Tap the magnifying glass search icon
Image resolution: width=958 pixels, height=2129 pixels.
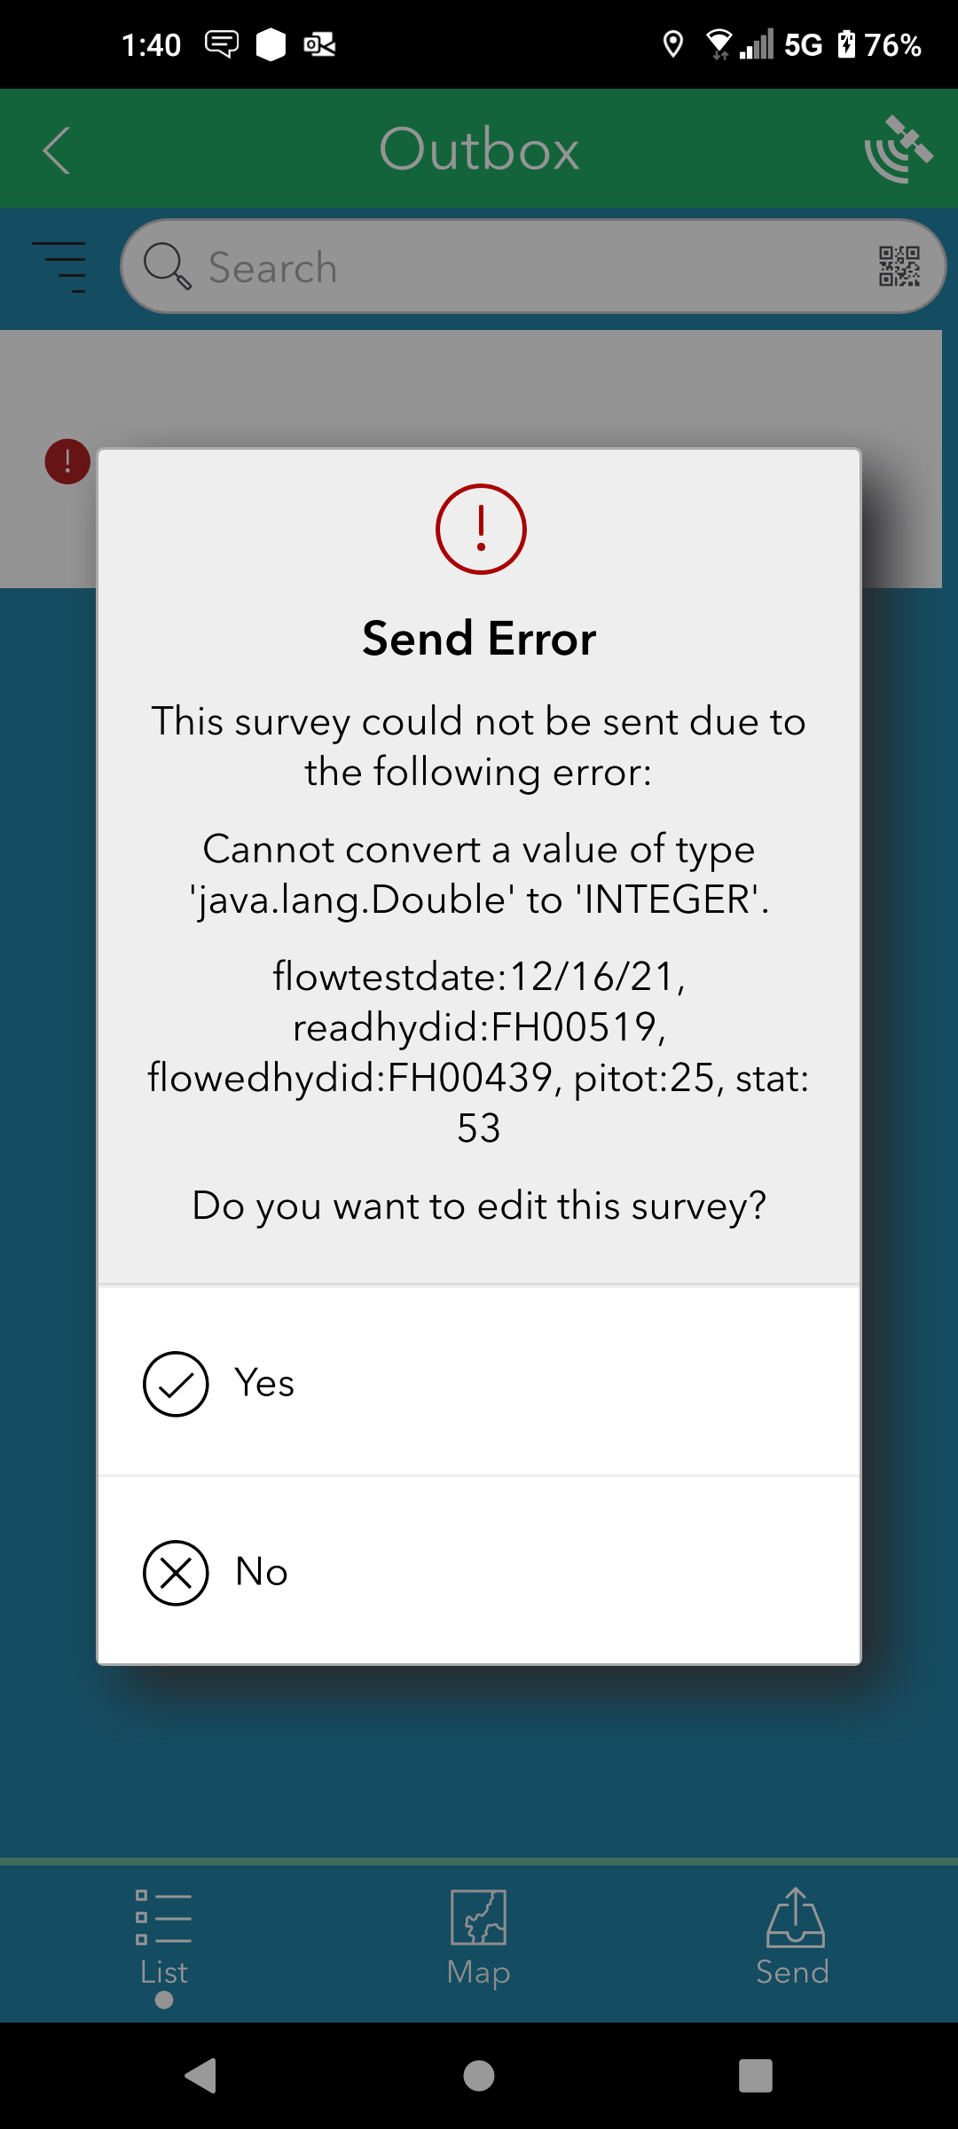167,266
